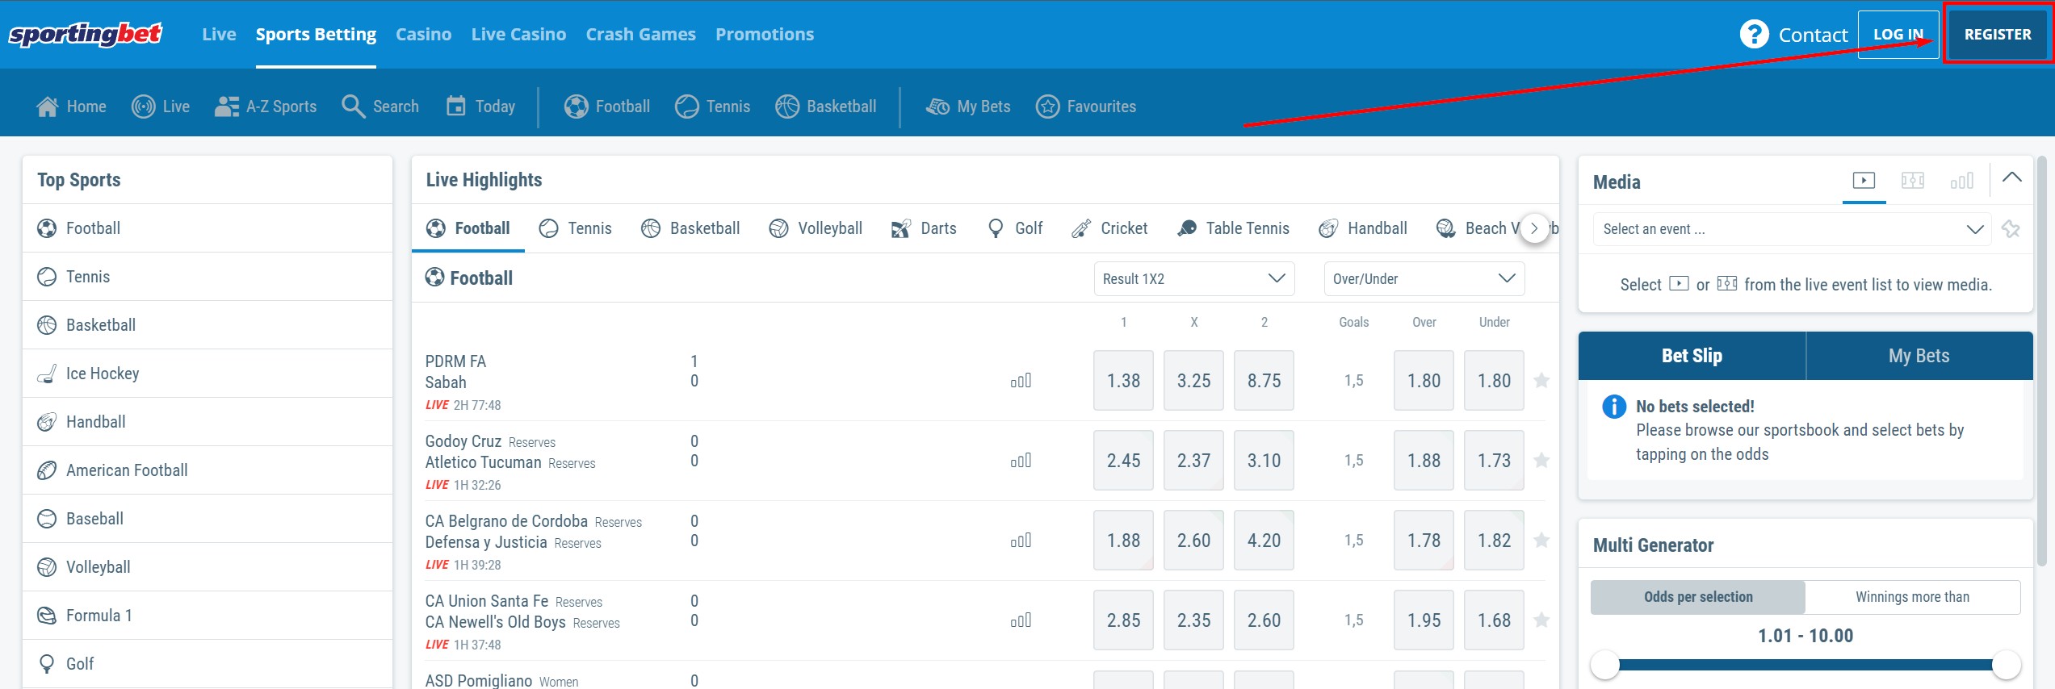Open the Search magnifier in navigation bar

coord(353,106)
